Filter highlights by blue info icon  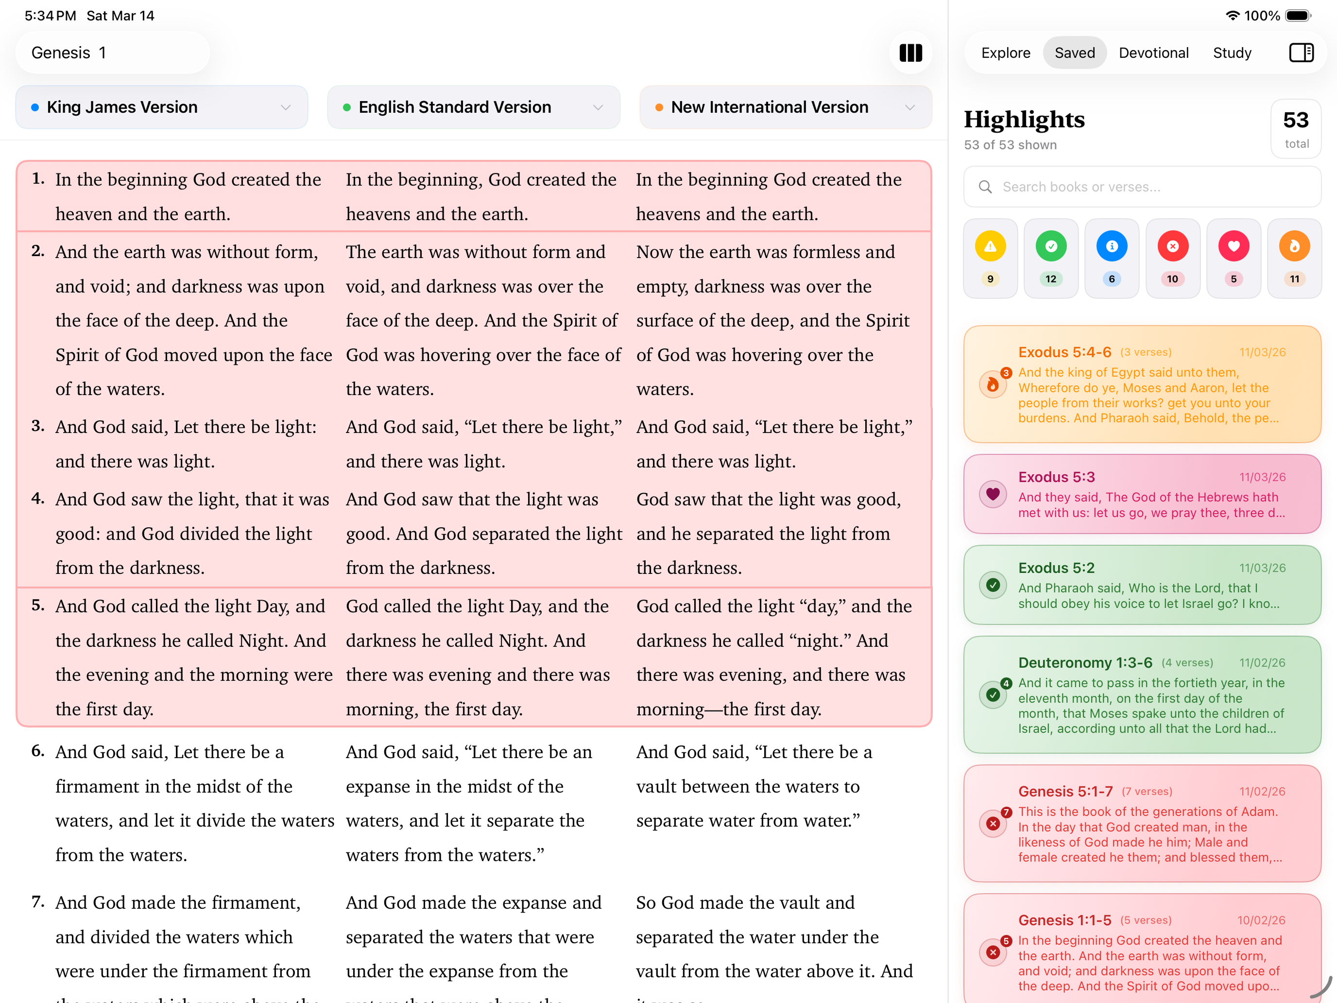pos(1112,258)
